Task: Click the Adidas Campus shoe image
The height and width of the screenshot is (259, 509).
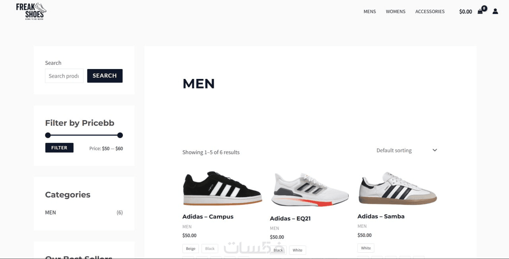Action: [222, 188]
